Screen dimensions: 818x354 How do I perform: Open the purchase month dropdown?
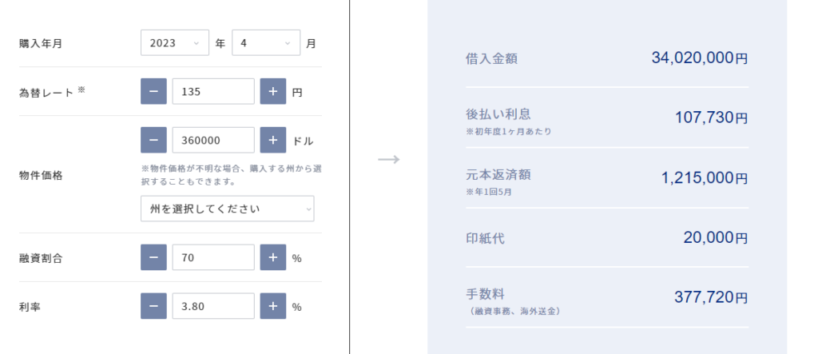(x=265, y=43)
